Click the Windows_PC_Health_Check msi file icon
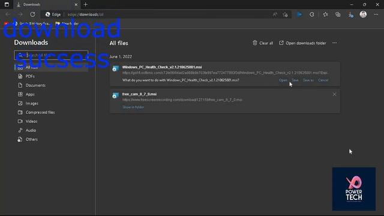This screenshot has height=216, width=384. click(115, 68)
